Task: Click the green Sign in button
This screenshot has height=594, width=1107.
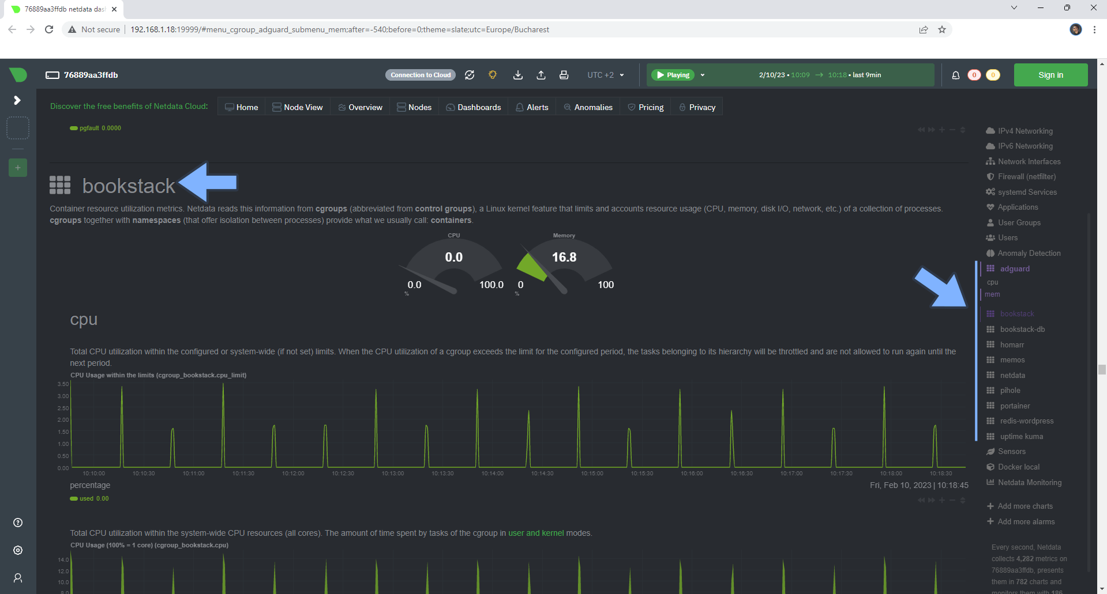Action: (x=1051, y=75)
